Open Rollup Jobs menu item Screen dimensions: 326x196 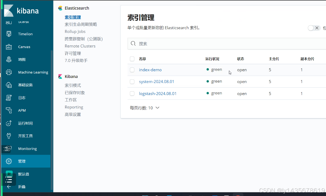(x=75, y=32)
